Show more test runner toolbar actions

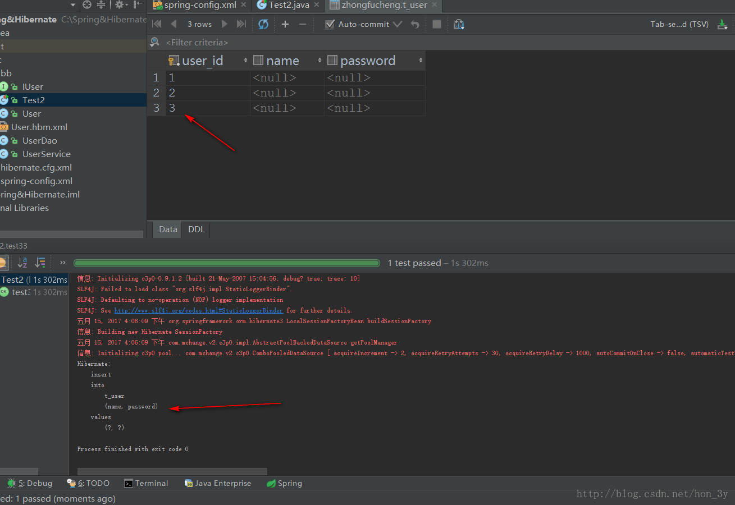point(63,263)
